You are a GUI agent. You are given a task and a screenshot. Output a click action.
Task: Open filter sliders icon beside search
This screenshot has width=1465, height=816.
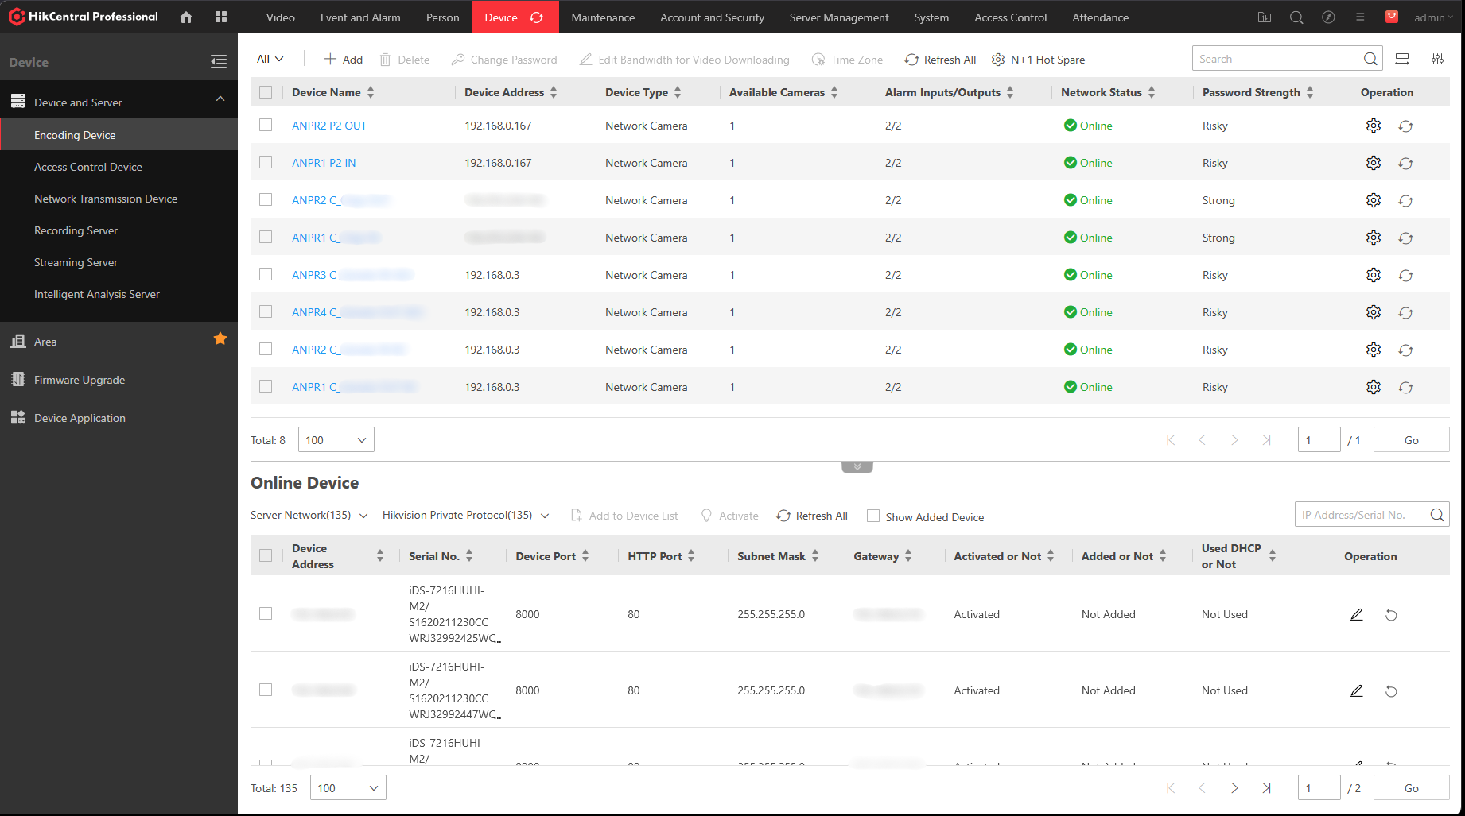click(1438, 59)
